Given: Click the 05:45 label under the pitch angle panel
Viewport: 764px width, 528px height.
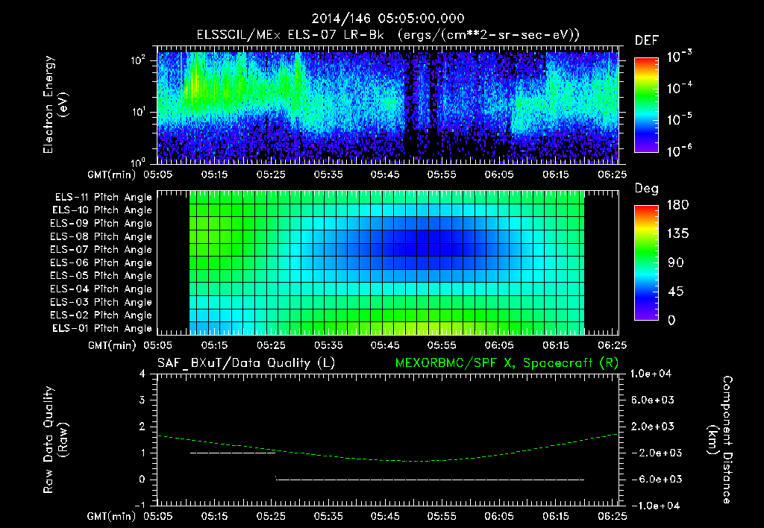Looking at the screenshot, I should click(385, 345).
